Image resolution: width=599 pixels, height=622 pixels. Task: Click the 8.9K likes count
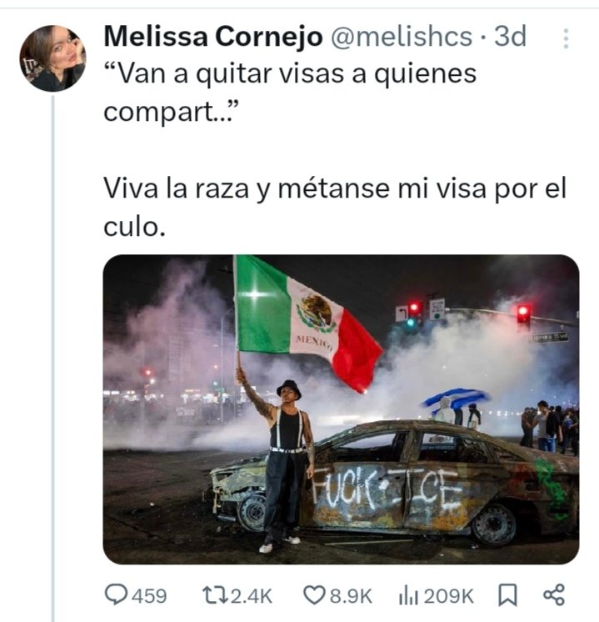pyautogui.click(x=351, y=596)
